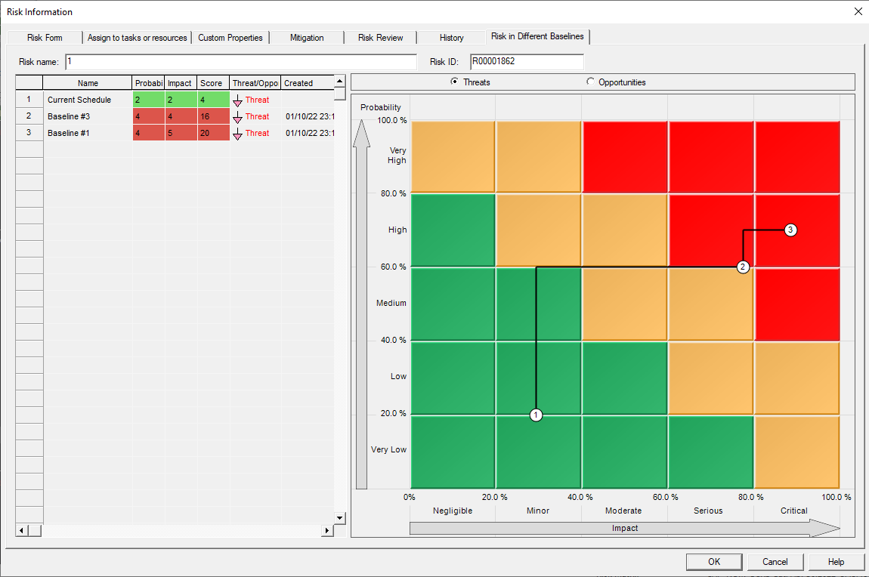Switch to Assign to tasks or resources tab
Viewport: 869px width, 577px height.
[x=138, y=38]
